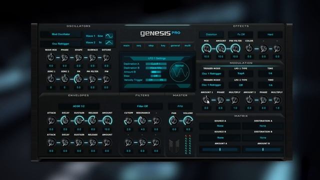This screenshot has width=320, height=180.
Task: Click the Semi 2 knob
Action: (64, 79)
